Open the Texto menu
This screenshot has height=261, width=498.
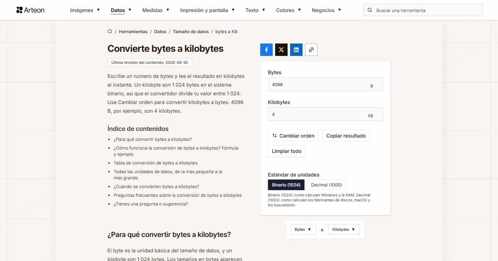coord(255,10)
